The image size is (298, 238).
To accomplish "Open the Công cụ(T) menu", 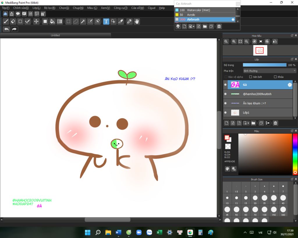I will click(120, 8).
